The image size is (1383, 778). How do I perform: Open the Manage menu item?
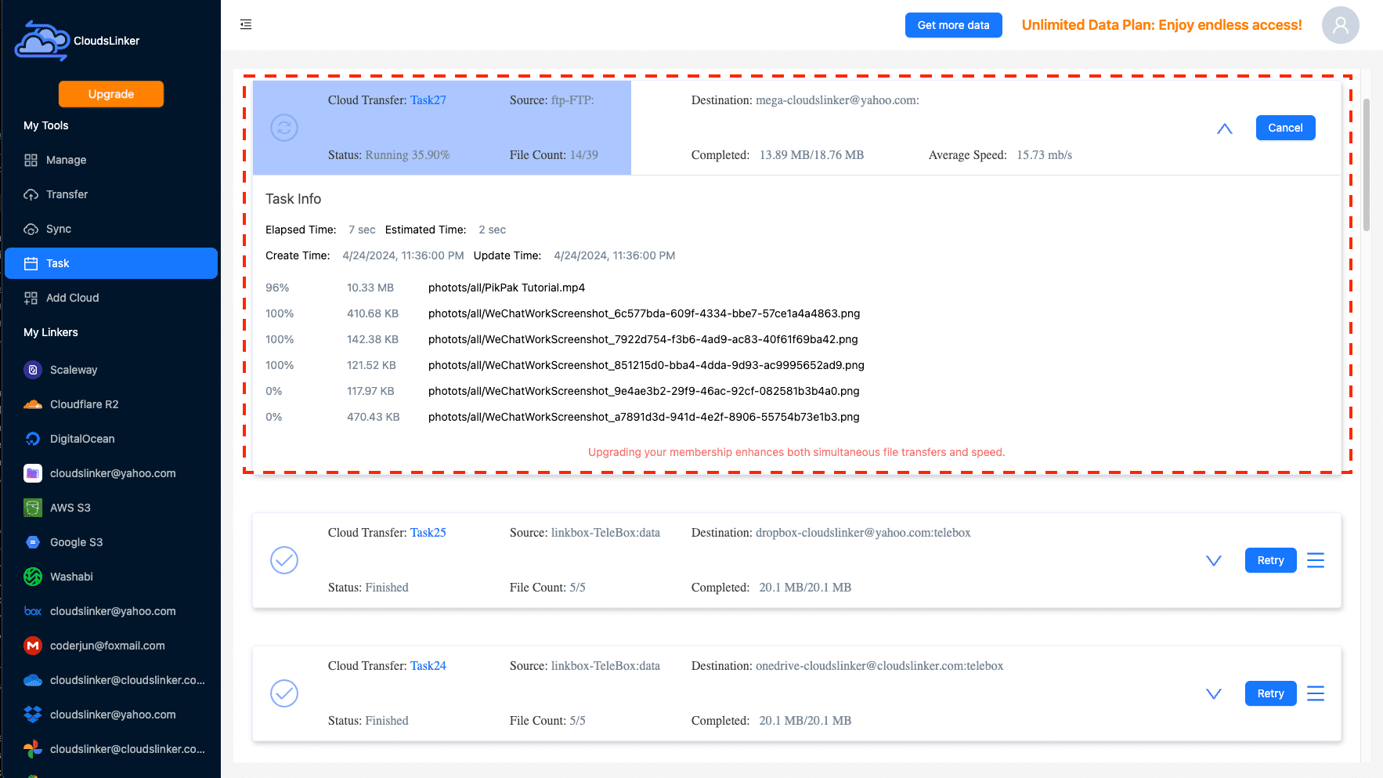(111, 160)
